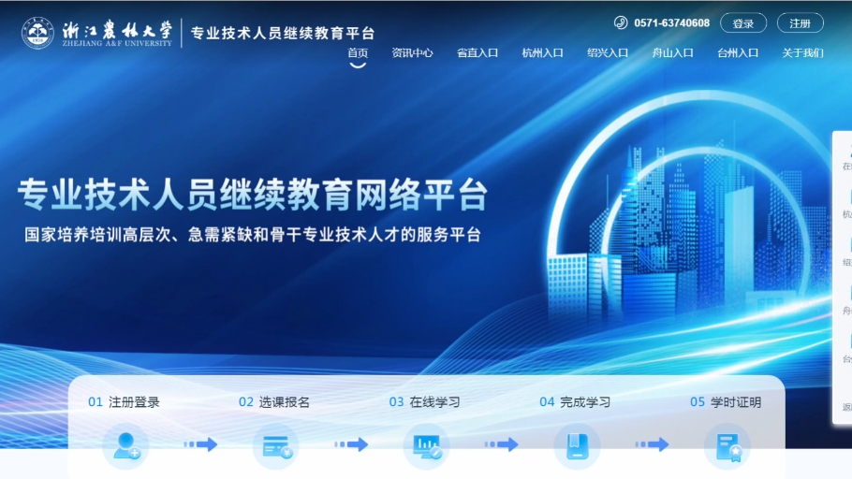Open the 绍兴入口 navigation link
This screenshot has width=852, height=479.
(x=608, y=53)
